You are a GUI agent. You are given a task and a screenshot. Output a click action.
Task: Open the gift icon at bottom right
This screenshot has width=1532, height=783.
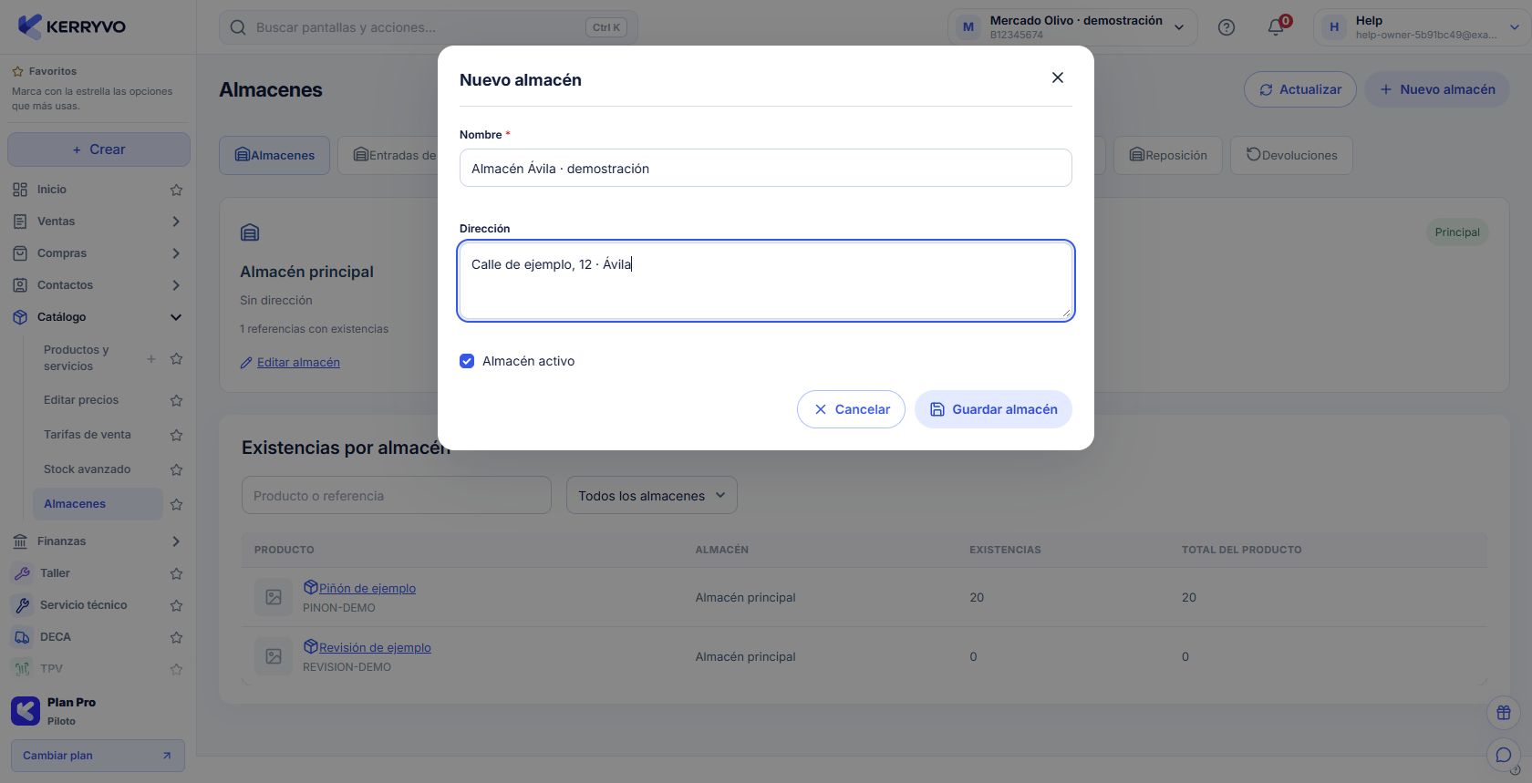click(1504, 713)
